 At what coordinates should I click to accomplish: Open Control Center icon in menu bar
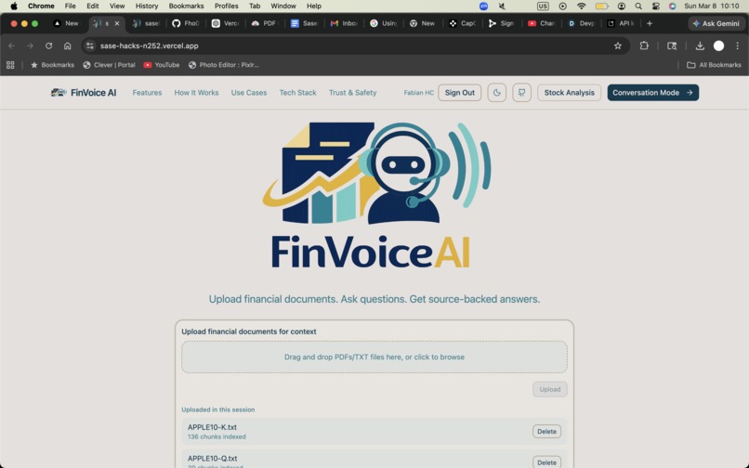tap(656, 6)
